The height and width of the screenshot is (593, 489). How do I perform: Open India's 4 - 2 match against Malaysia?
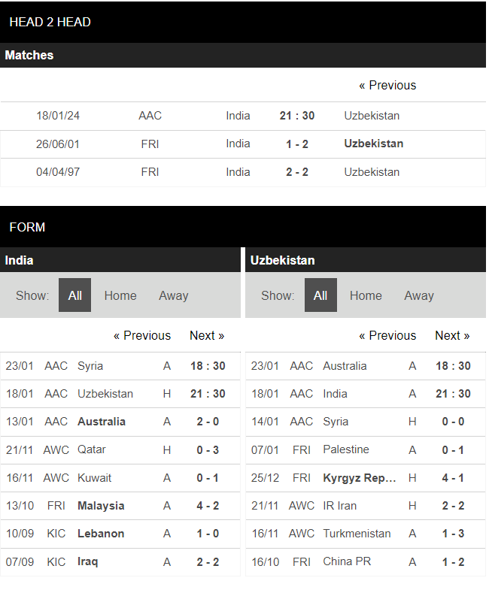pos(208,506)
